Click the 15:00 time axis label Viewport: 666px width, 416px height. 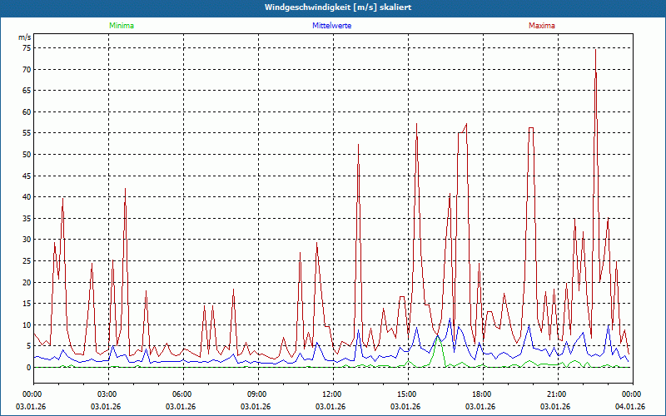[x=407, y=394]
